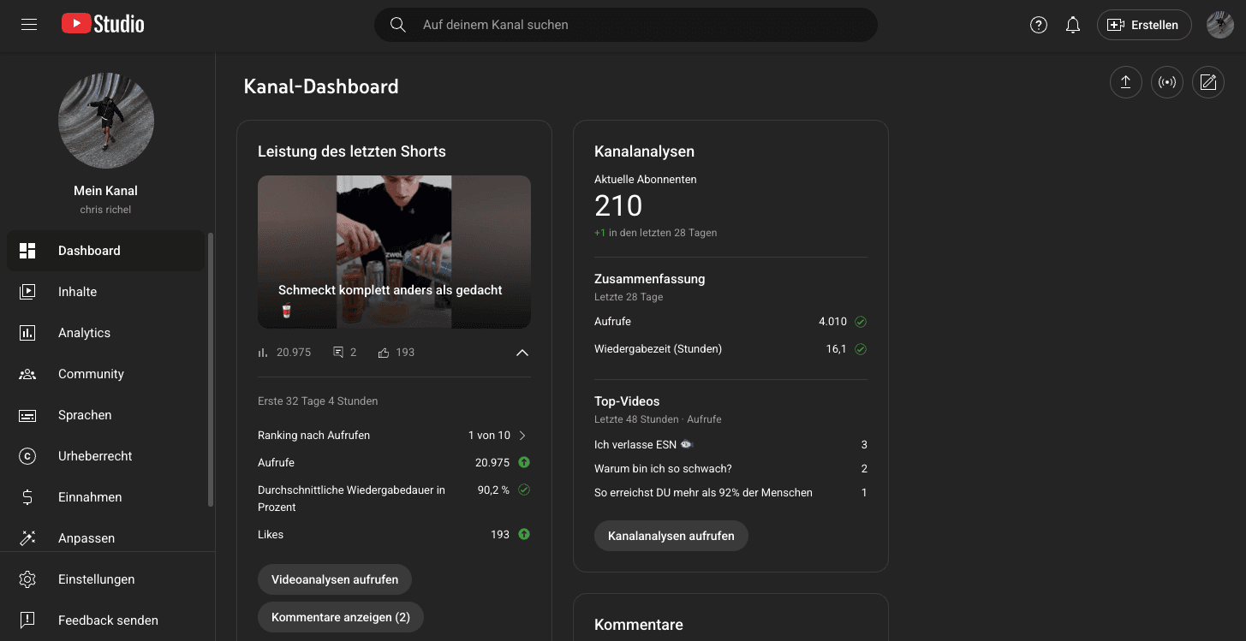The image size is (1246, 641).
Task: Click the Sprachen subtitles icon
Action: pyautogui.click(x=27, y=415)
